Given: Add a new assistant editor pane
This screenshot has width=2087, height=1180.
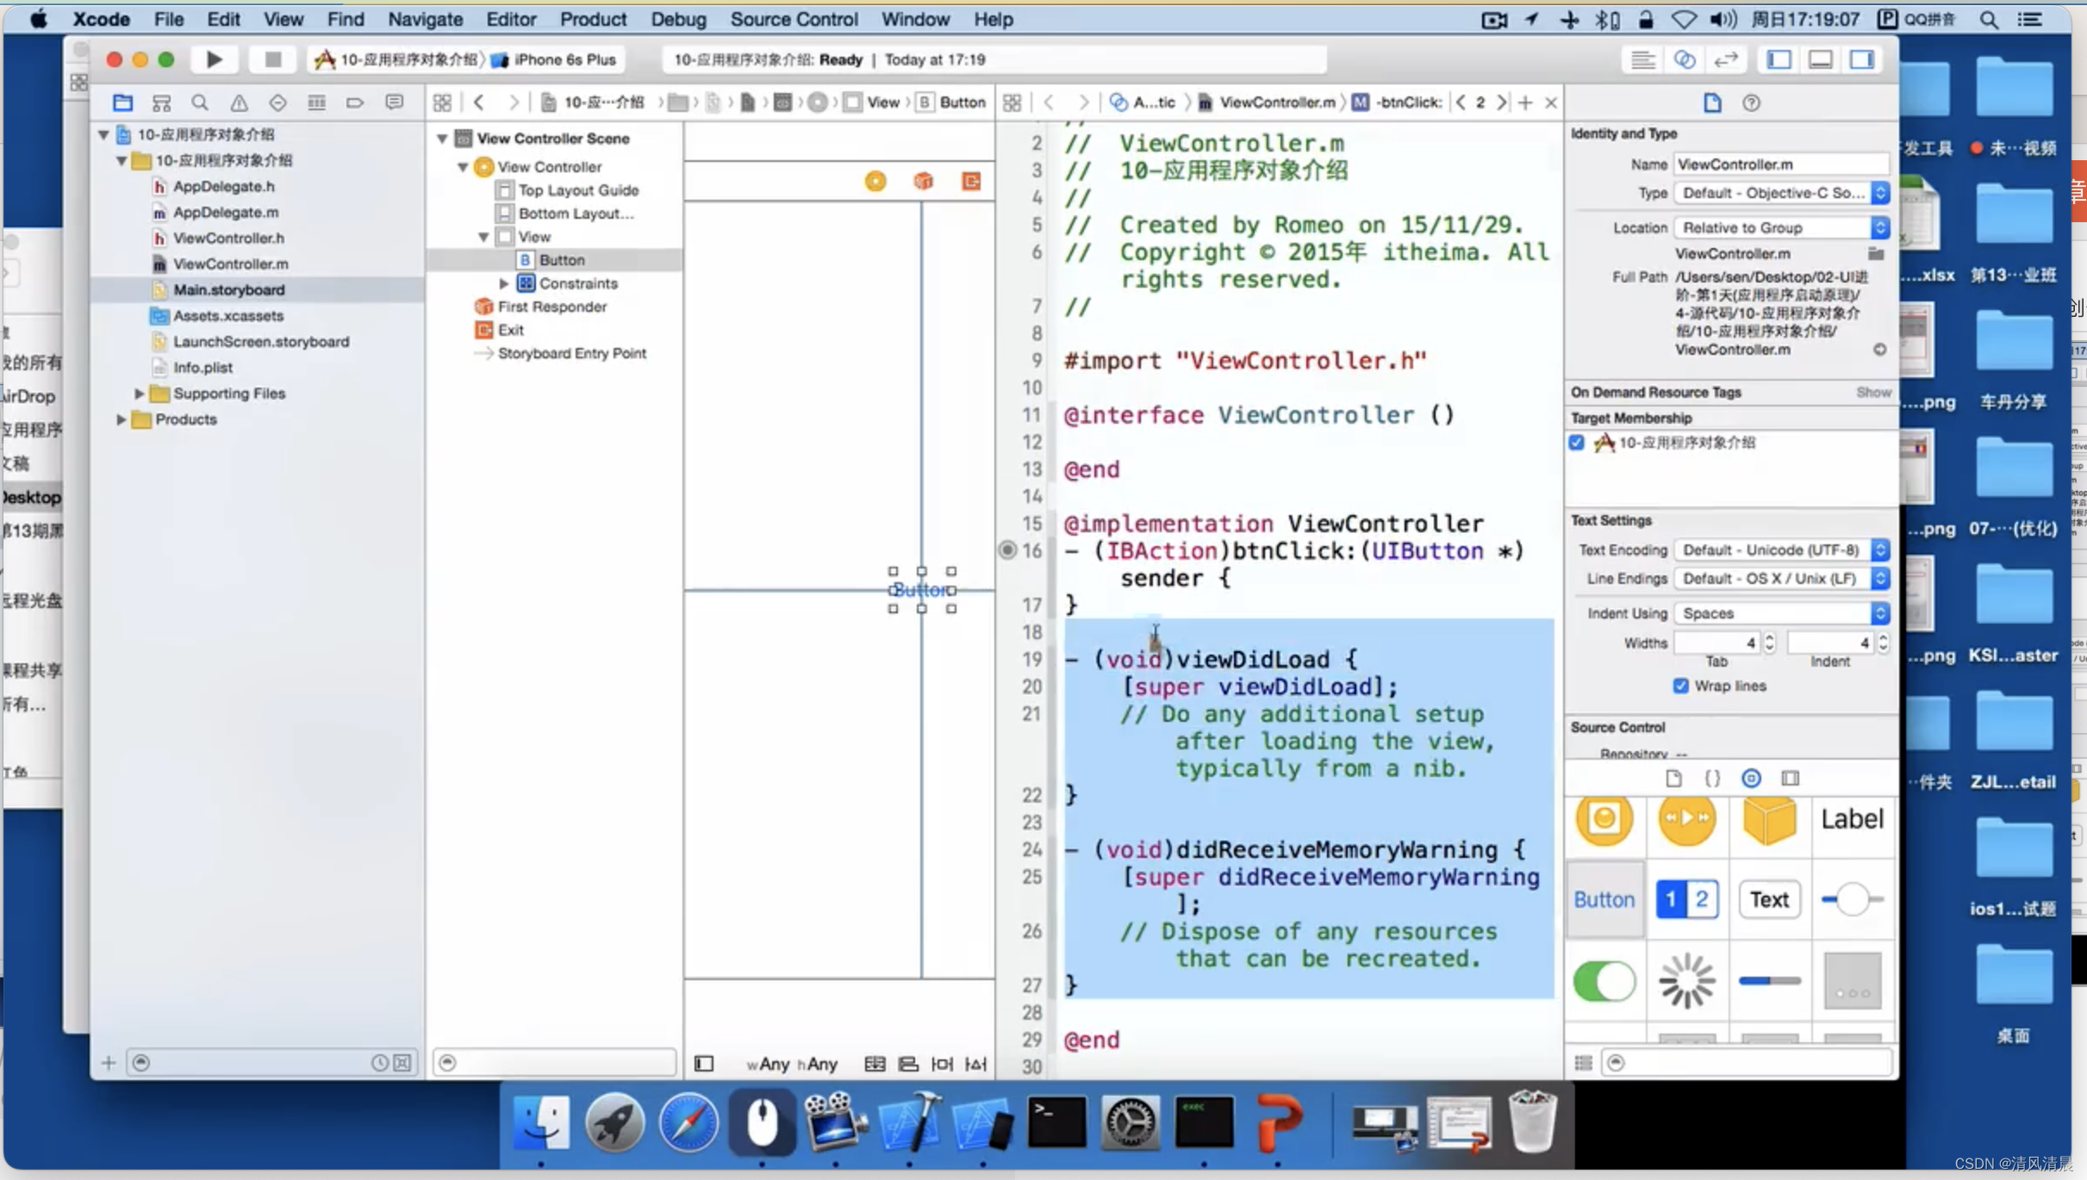Looking at the screenshot, I should [1525, 102].
